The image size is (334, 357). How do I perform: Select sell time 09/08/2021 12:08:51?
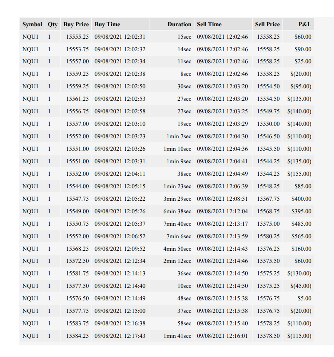pyautogui.click(x=223, y=199)
